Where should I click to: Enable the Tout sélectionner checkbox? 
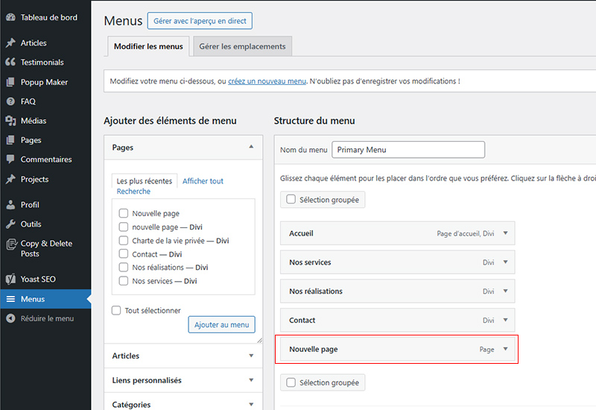point(116,311)
